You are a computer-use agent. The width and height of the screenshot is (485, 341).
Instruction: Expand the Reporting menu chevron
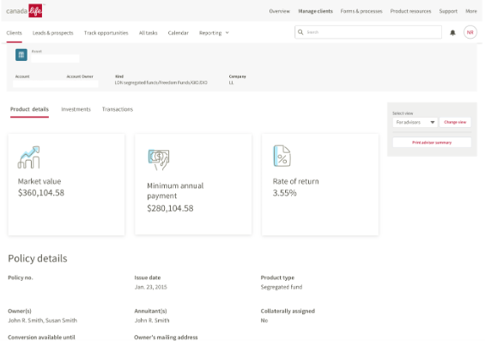click(x=227, y=33)
